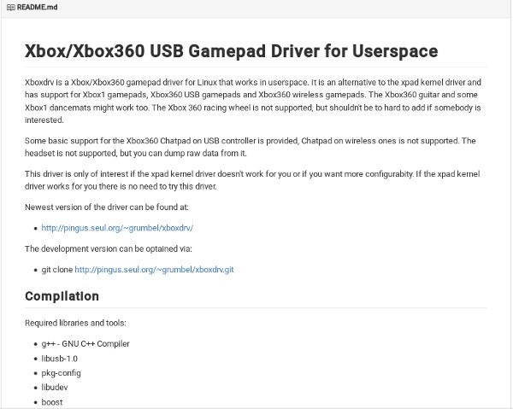Click 'The development version can be optained via:'

[109, 249]
